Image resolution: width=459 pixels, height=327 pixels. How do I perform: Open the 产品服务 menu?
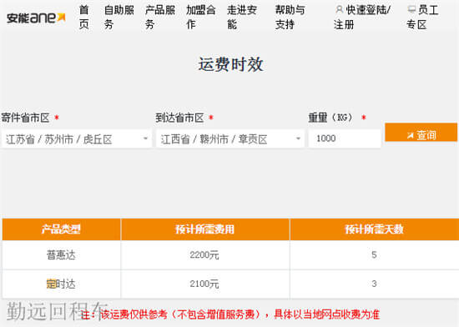coord(160,18)
